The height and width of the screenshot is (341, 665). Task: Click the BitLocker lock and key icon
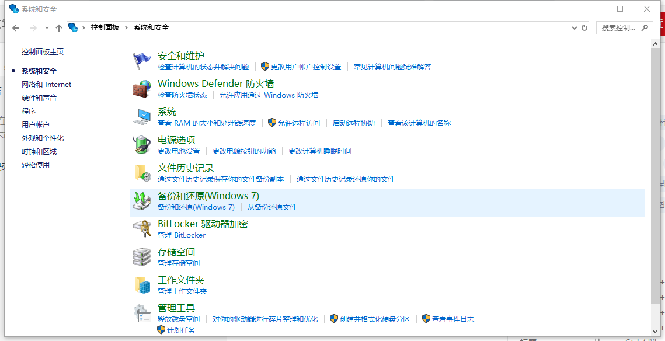tap(142, 229)
